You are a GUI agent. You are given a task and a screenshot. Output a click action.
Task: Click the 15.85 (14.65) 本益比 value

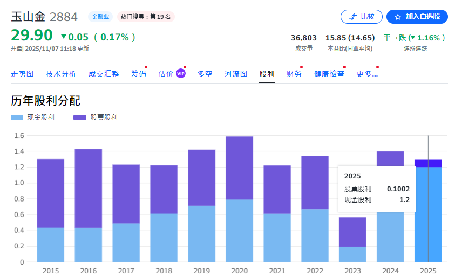click(350, 38)
